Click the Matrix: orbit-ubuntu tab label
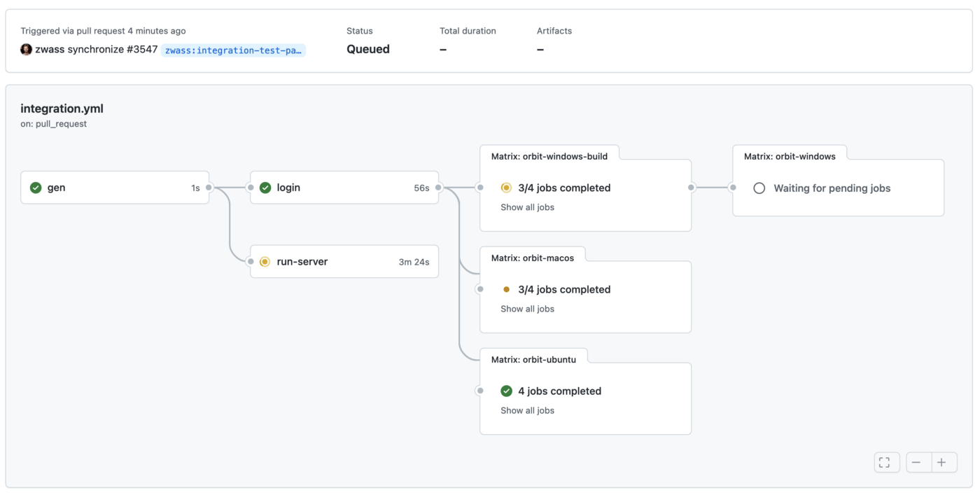Screen dimensions: 980x495 [533, 360]
